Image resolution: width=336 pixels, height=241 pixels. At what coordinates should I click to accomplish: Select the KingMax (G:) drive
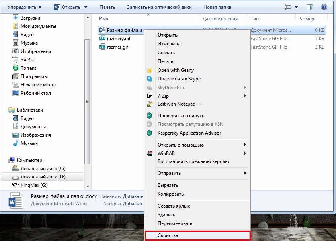click(x=34, y=185)
